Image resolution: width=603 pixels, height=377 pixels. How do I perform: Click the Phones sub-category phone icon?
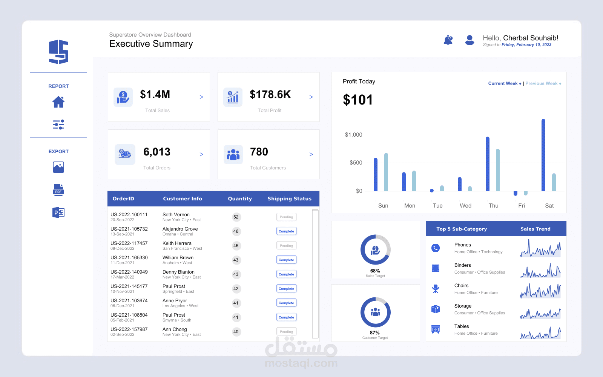click(x=436, y=248)
